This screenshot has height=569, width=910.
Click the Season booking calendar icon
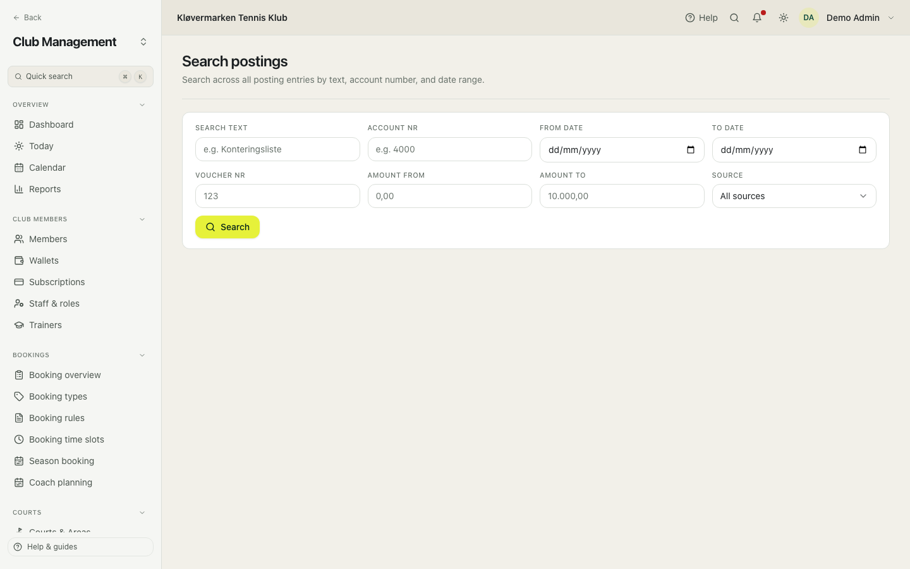pyautogui.click(x=19, y=461)
